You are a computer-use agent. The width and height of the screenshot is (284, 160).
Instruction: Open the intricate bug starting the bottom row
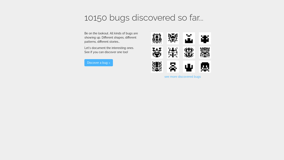pyautogui.click(x=157, y=67)
